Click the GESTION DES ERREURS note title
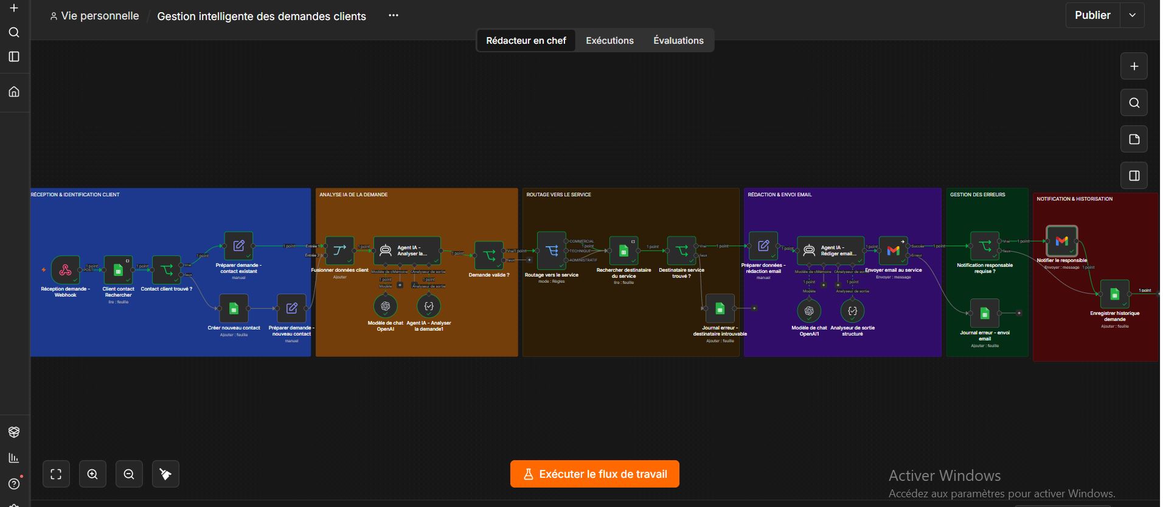Screen dimensions: 1163x507 pos(977,195)
